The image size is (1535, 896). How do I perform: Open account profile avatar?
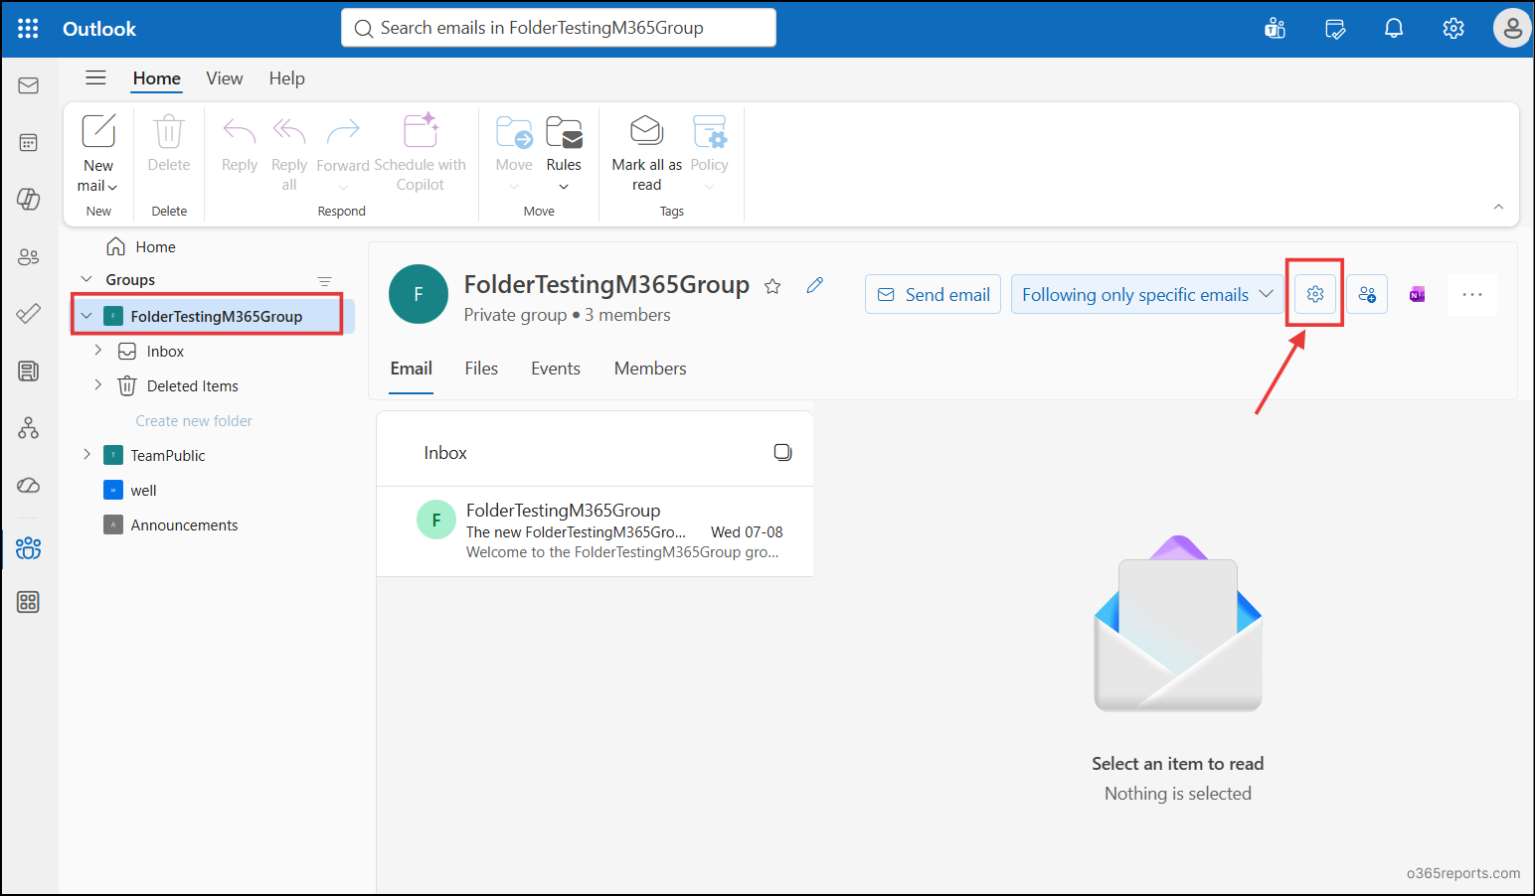coord(1512,29)
